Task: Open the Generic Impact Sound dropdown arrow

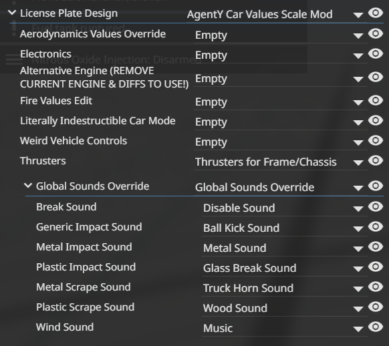Action: click(358, 228)
